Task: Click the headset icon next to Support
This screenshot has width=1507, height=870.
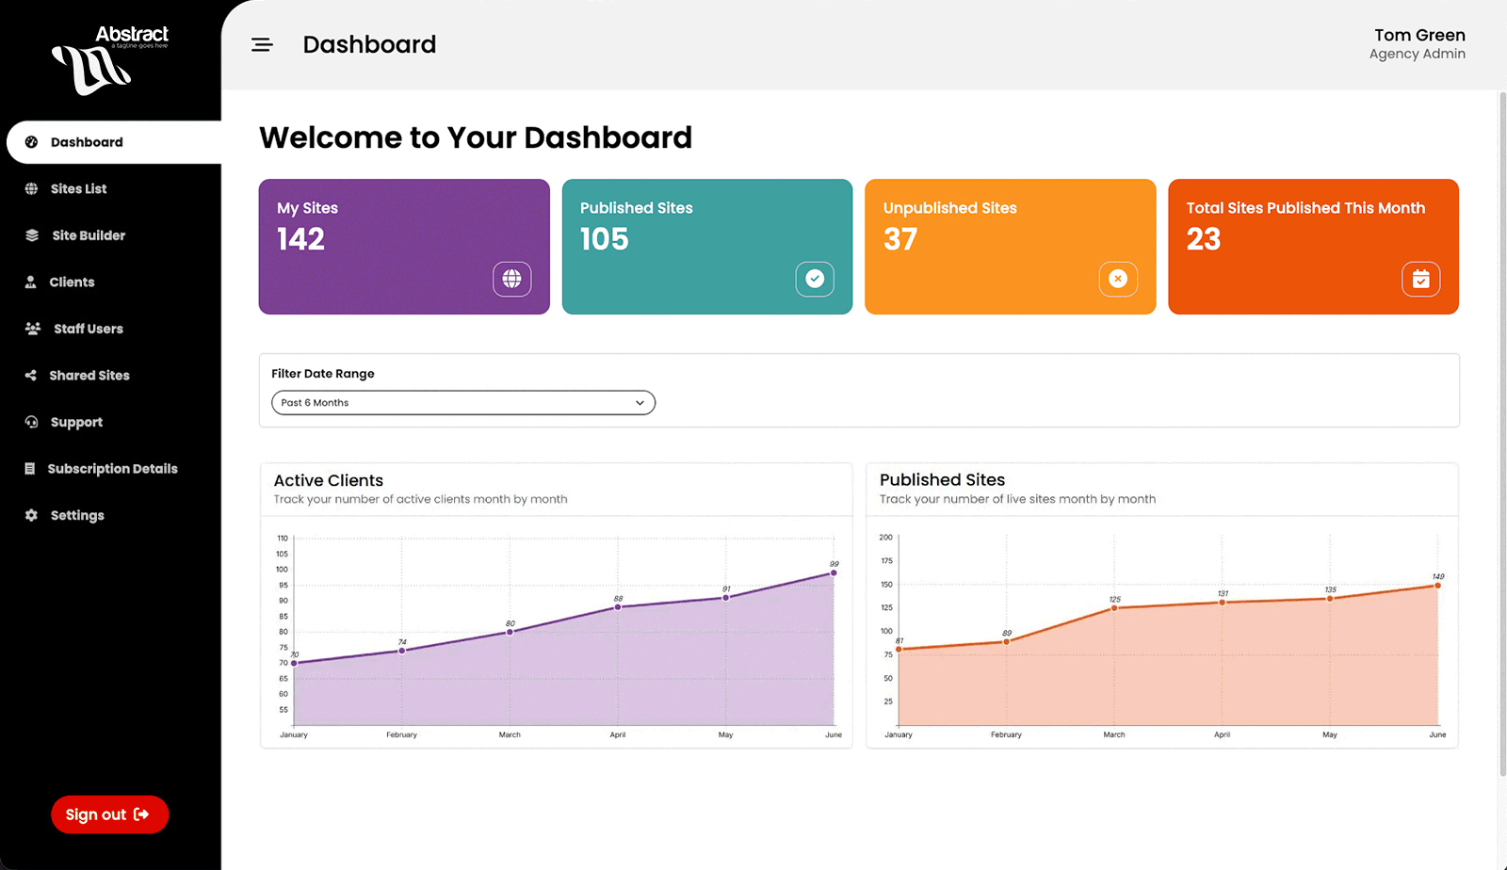Action: [31, 422]
